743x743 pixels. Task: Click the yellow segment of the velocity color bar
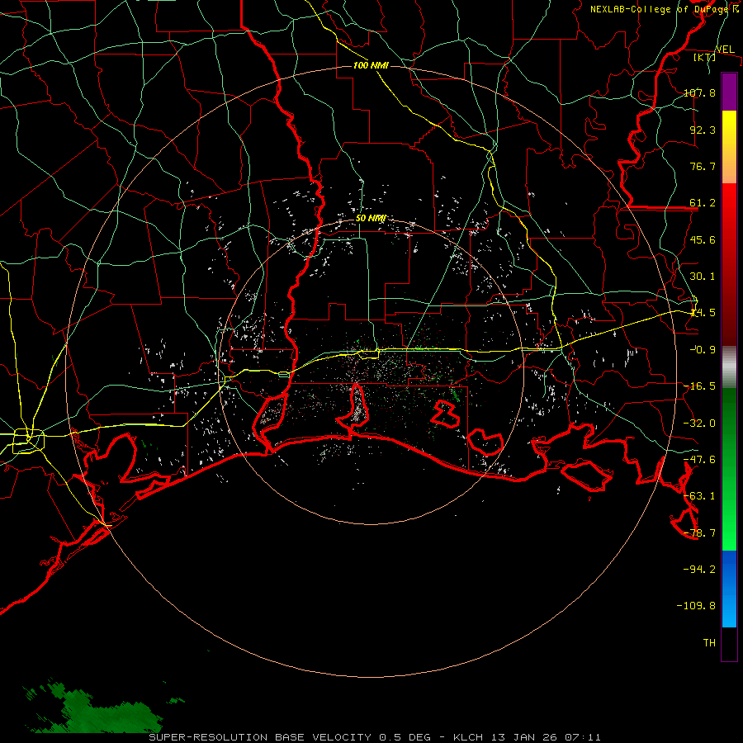pos(729,146)
